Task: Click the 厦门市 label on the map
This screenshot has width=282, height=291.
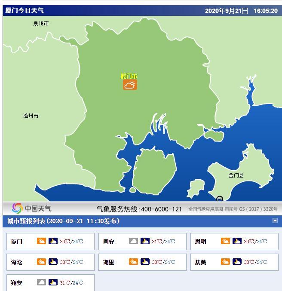Action: [129, 76]
